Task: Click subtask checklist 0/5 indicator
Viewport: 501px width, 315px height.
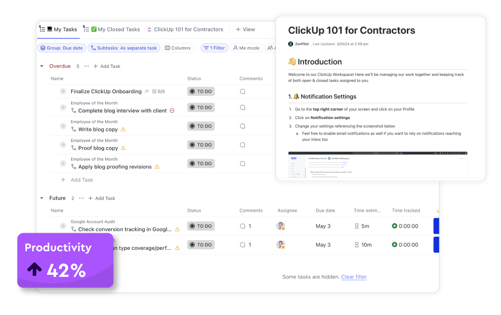Action: 158,91
